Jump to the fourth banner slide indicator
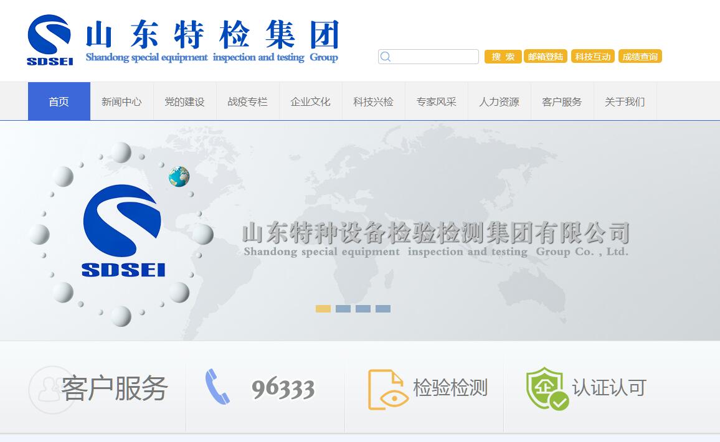This screenshot has width=720, height=442. (x=383, y=309)
